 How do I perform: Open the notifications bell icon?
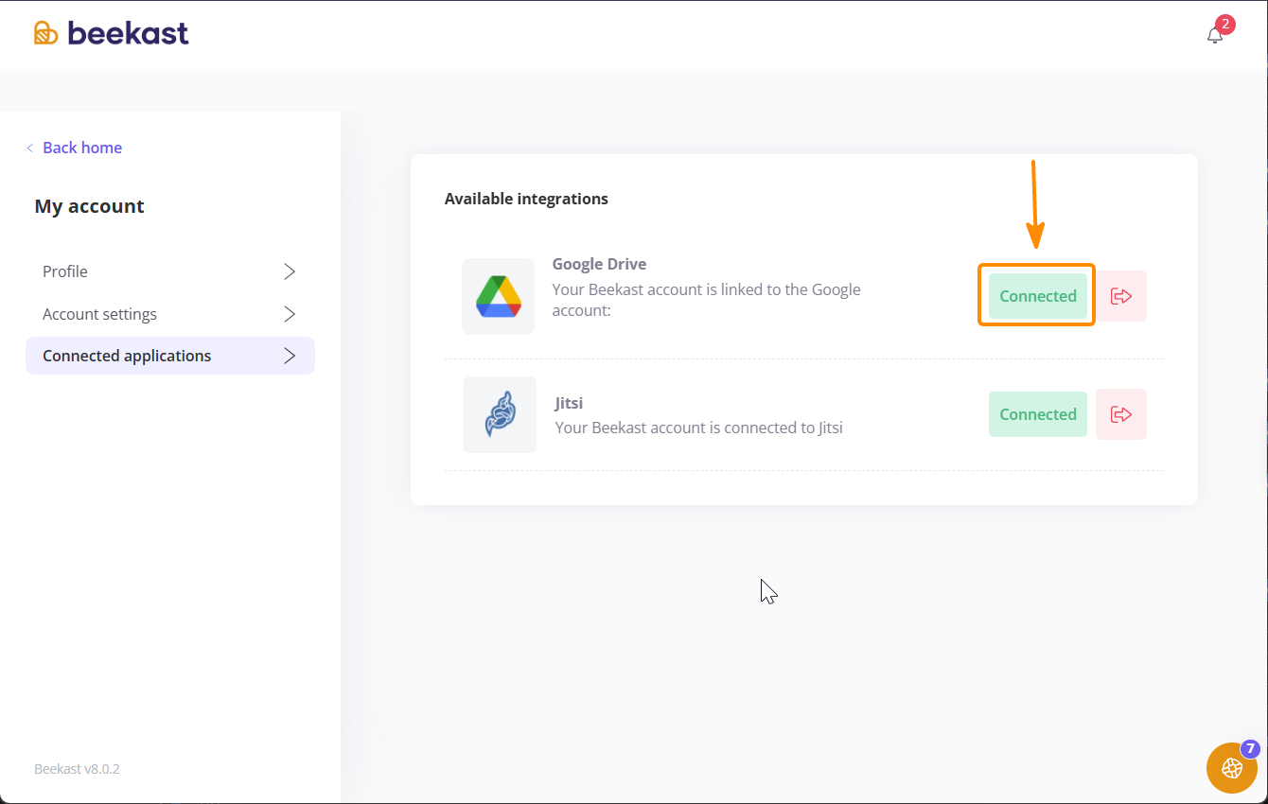(1215, 35)
